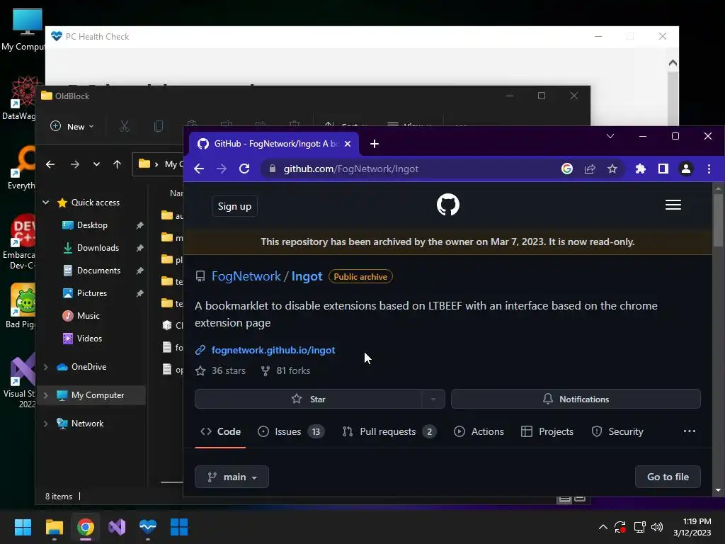The image size is (725, 544).
Task: Open the Chrome tab search chevron
Action: (x=610, y=136)
